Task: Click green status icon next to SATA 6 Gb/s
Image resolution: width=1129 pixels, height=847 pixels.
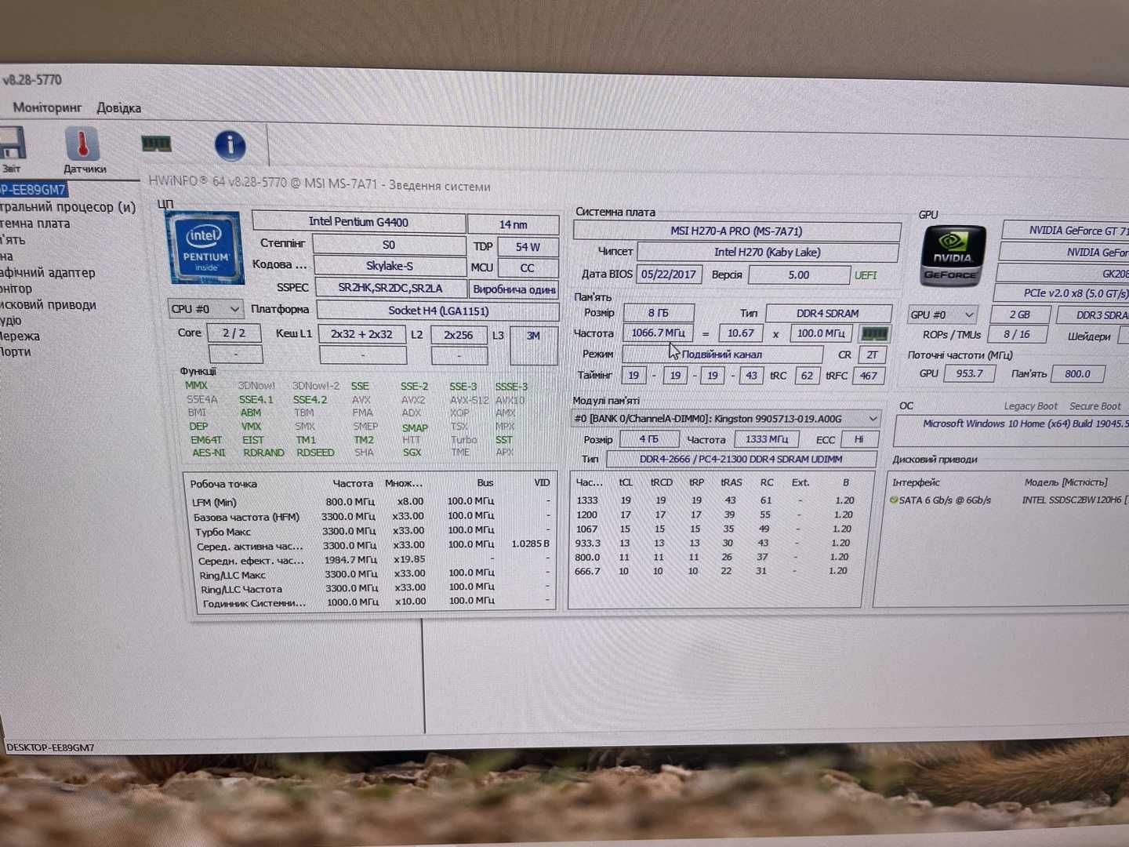Action: 894,500
